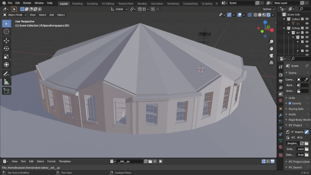Enable the Gravity checkbox
This screenshot has height=175, width=311.
coord(290,103)
